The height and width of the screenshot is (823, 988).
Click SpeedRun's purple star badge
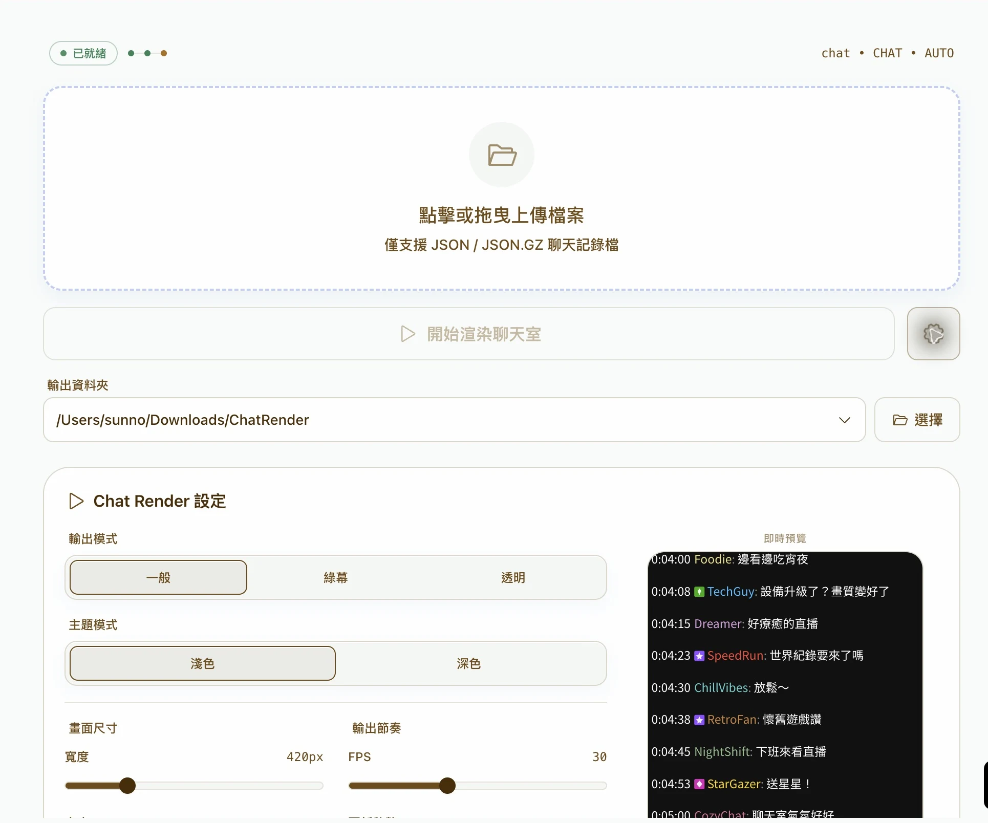pyautogui.click(x=699, y=656)
